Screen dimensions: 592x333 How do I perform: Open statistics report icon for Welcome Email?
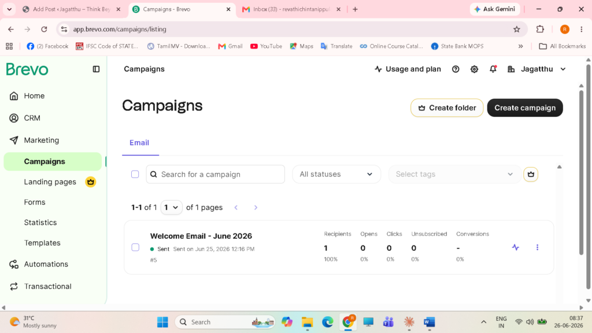pos(515,247)
